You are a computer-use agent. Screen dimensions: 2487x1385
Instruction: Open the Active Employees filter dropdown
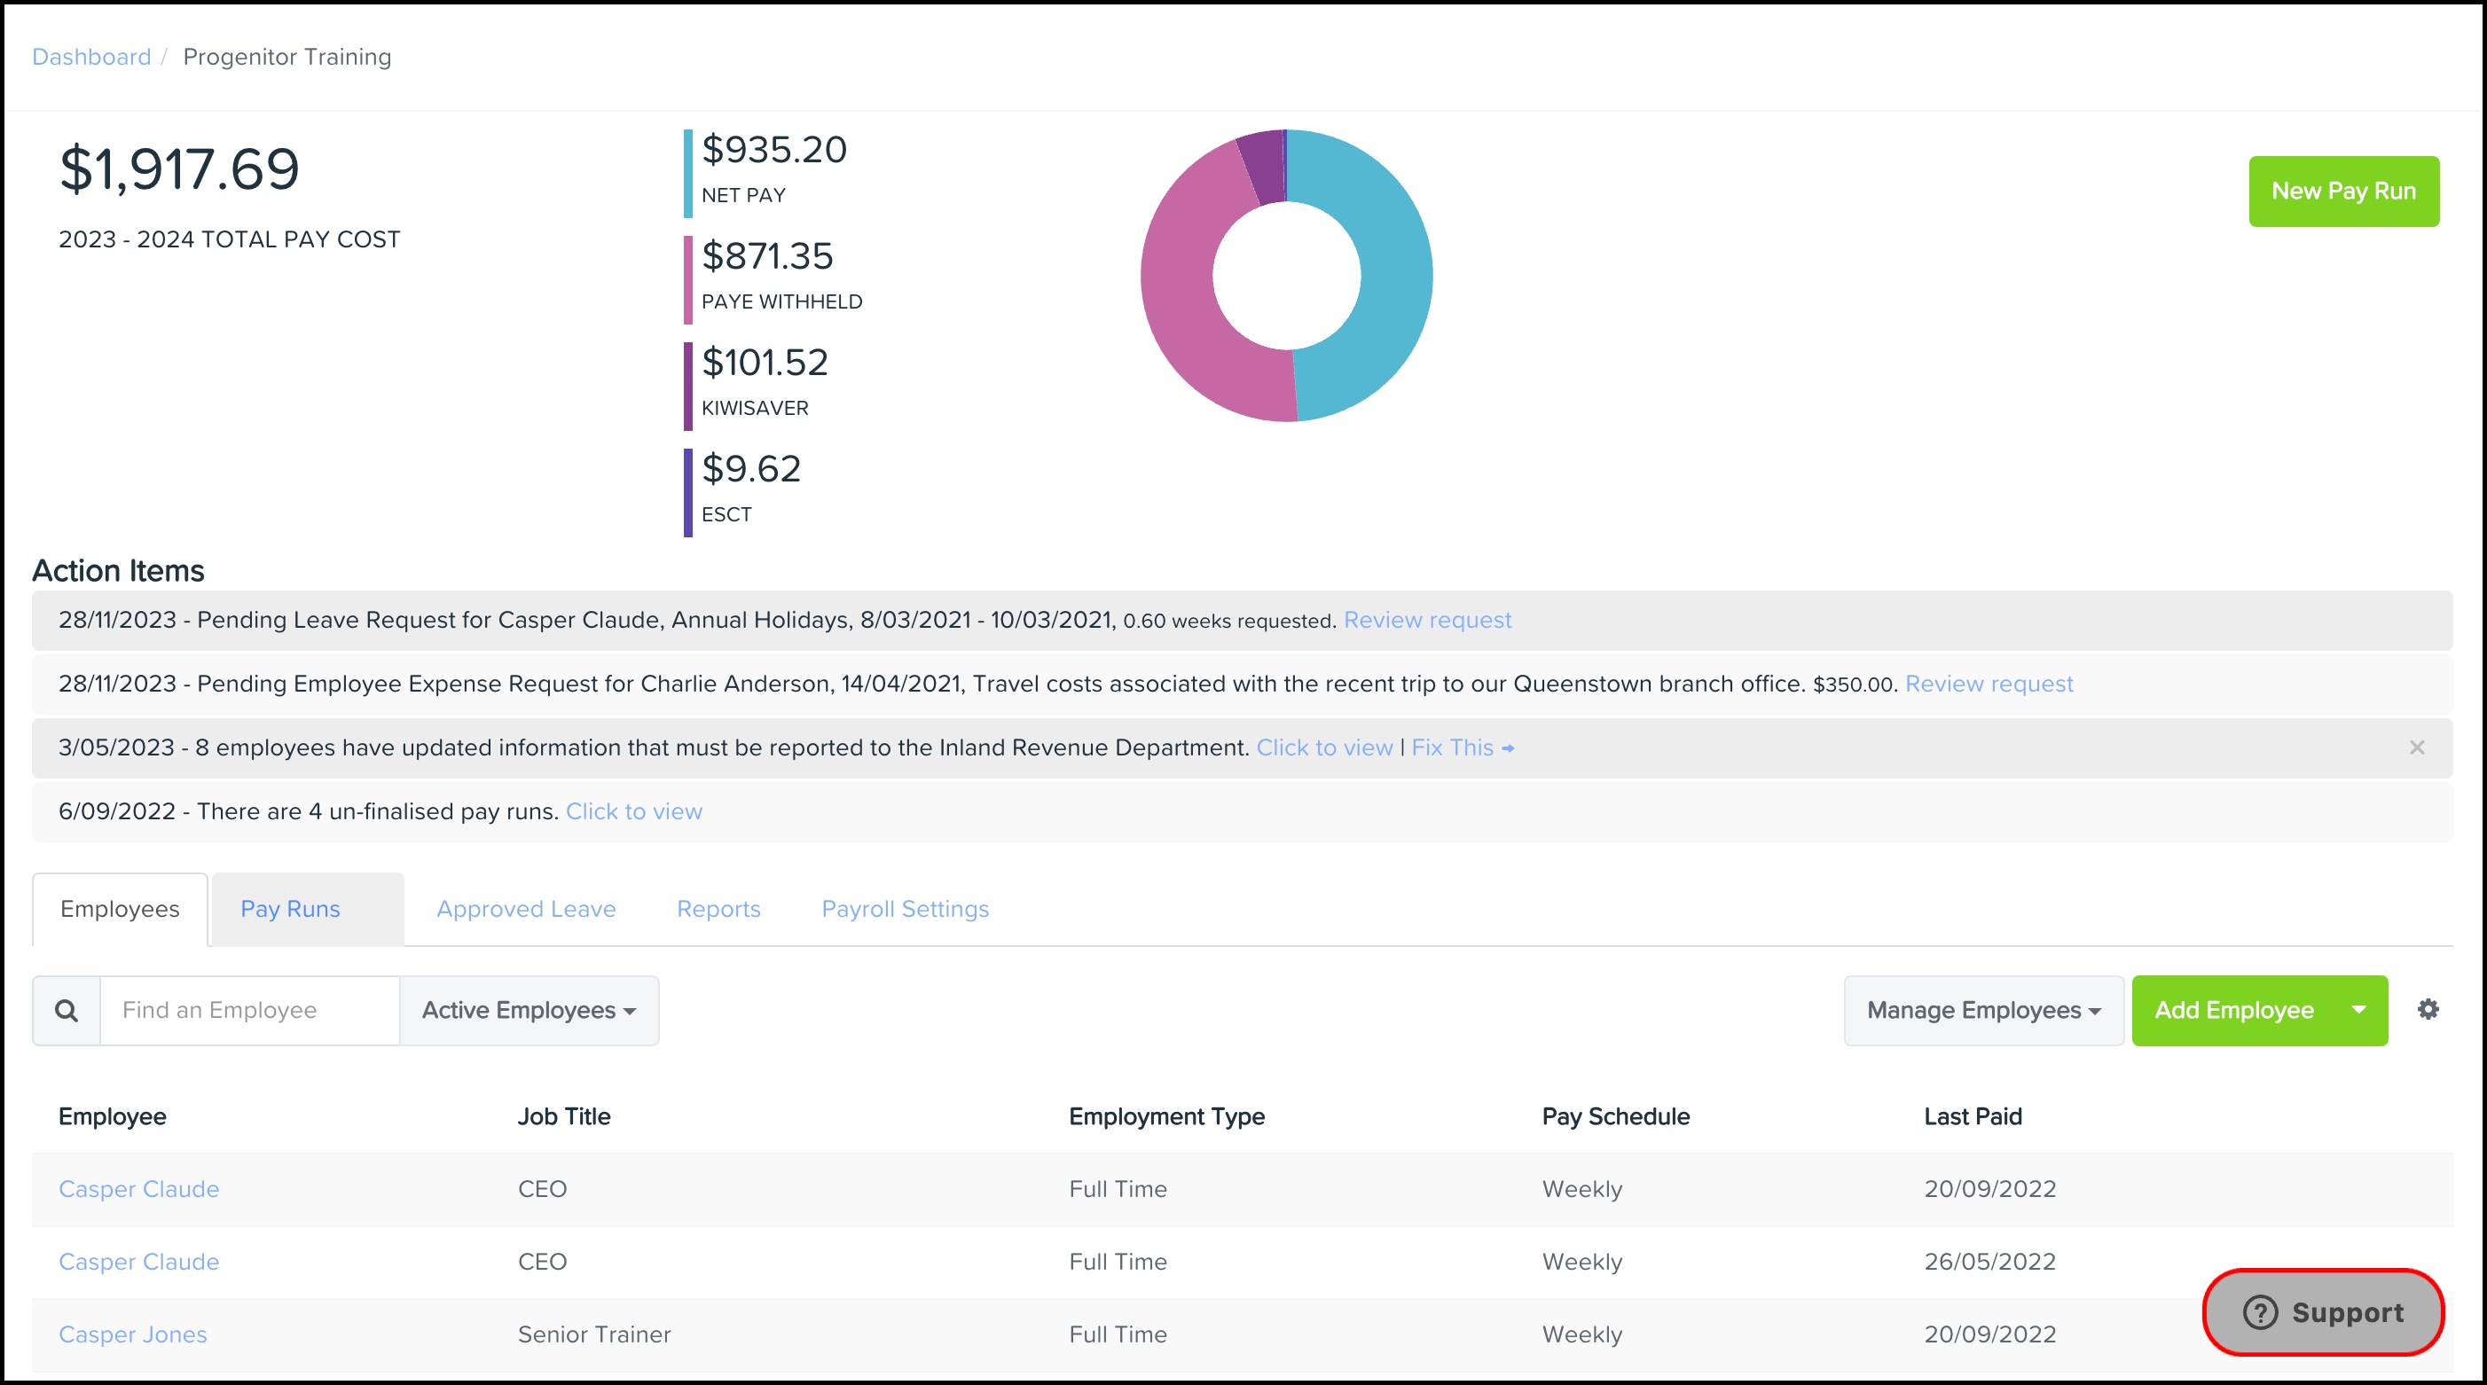(x=528, y=1011)
